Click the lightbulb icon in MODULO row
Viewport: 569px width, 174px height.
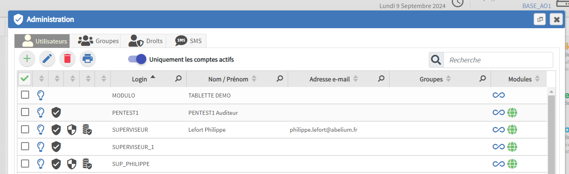pos(40,95)
